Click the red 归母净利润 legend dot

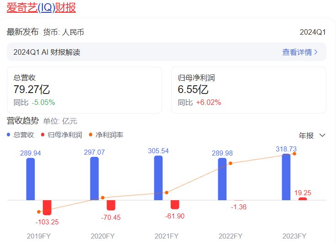click(42, 135)
